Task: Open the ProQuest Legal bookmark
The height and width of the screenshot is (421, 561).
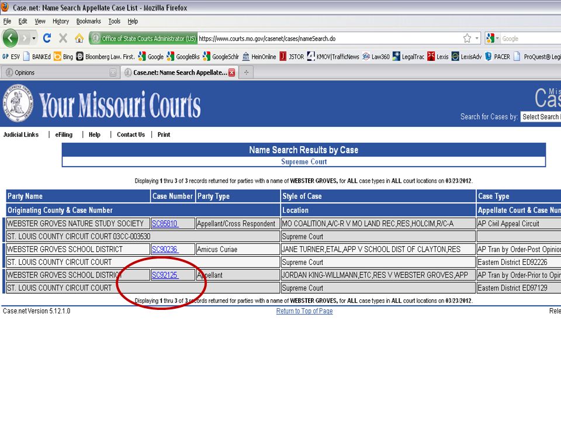Action: point(537,57)
